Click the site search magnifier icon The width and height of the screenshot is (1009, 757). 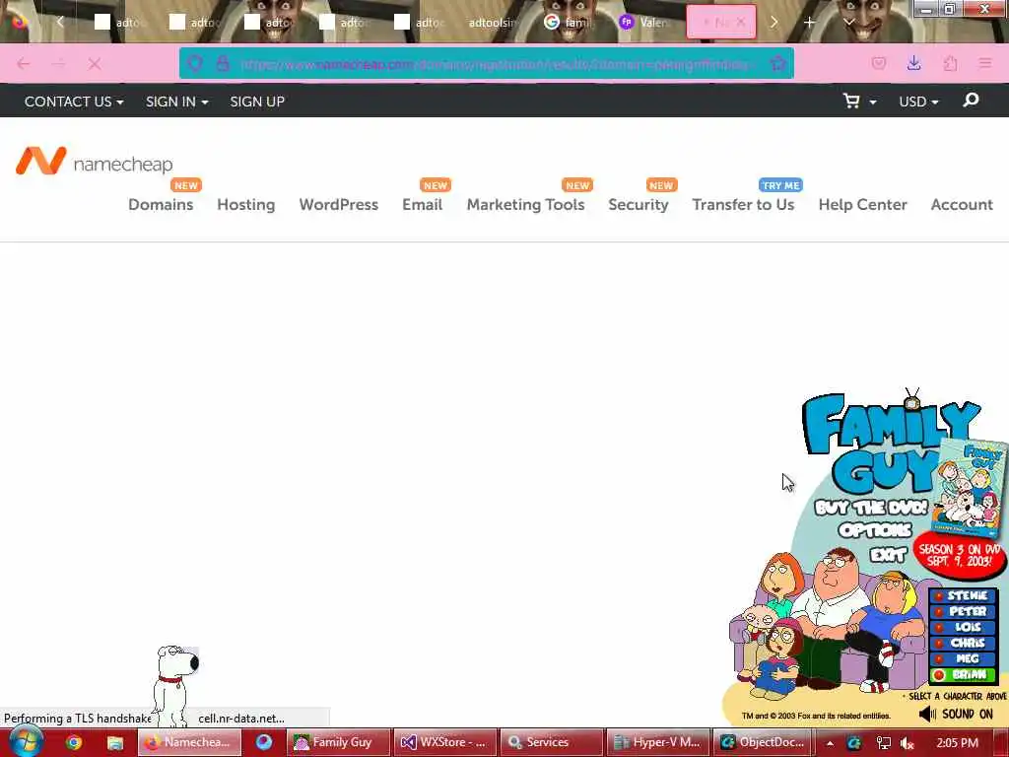[x=971, y=100]
